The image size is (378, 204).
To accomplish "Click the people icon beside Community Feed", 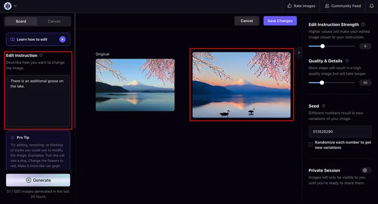I will coord(327,6).
